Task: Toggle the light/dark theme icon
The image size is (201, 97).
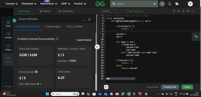Action: [162, 4]
